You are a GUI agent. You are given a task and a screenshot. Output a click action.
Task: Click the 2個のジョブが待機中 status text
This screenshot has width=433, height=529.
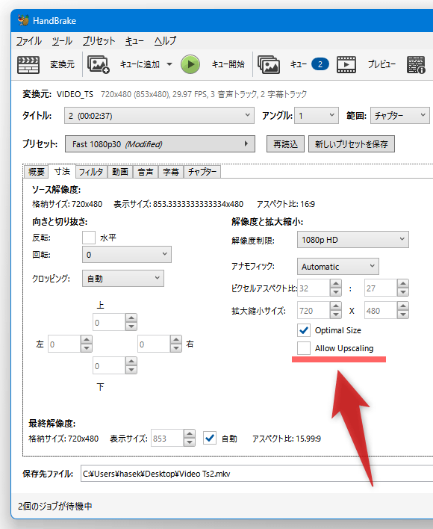tap(55, 507)
